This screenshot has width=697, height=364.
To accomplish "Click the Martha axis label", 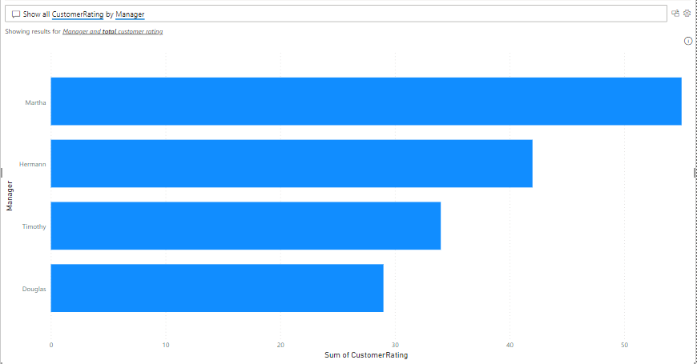I will pyautogui.click(x=35, y=102).
